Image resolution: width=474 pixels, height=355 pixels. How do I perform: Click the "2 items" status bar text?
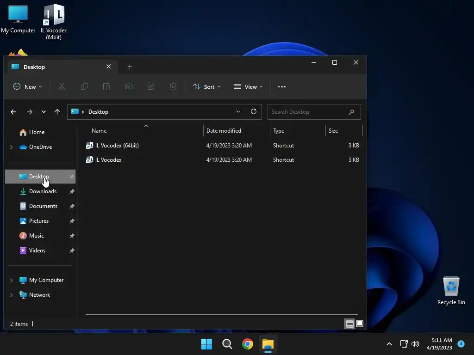coord(19,324)
